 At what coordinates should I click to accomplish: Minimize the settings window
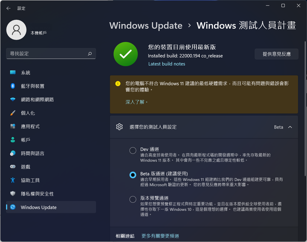pos(268,6)
